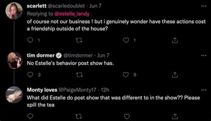Viewport: 211px width, 121px height.
Task: View scarlett's profile picture
Action: click(14, 11)
